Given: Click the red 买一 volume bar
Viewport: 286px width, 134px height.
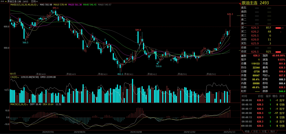Looking at the screenshot, I should [x=278, y=28].
